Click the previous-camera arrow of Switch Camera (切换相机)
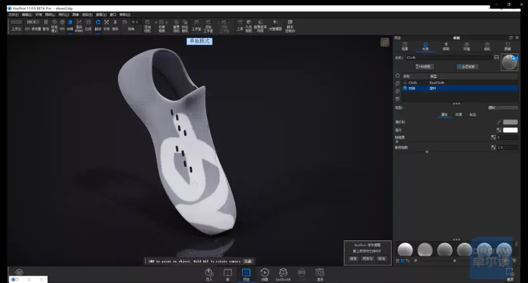The height and width of the screenshot is (283, 528). point(156,22)
